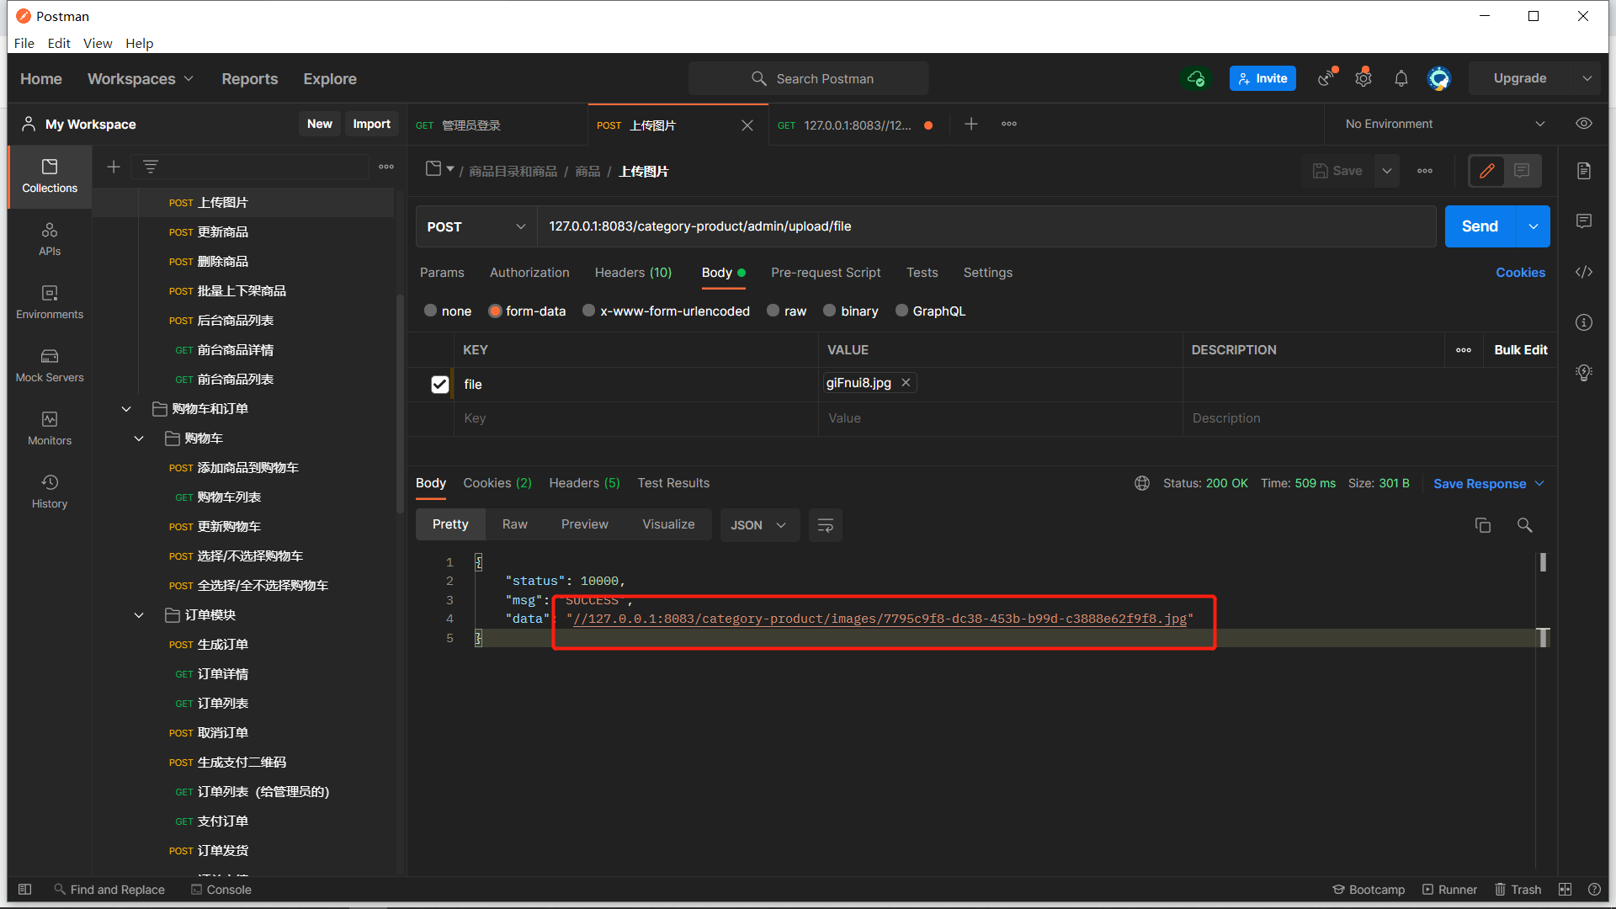
Task: Open the History sidebar panel
Action: tap(50, 492)
